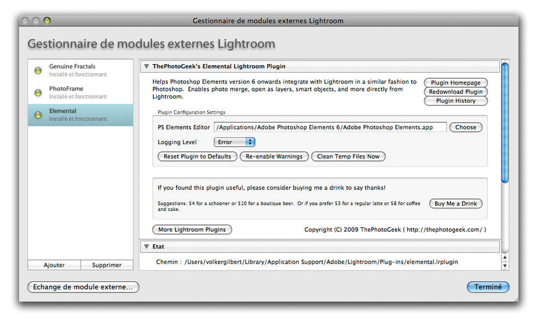Click the 'PS Elements Editor' label
Image resolution: width=538 pixels, height=318 pixels.
tap(183, 128)
